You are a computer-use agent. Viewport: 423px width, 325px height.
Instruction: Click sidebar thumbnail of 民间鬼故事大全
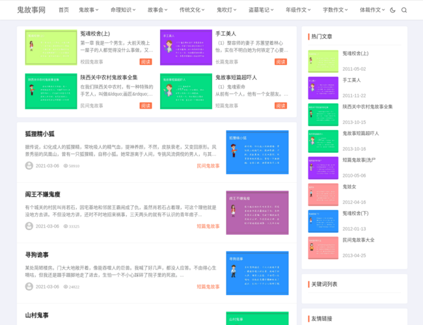pyautogui.click(x=323, y=248)
